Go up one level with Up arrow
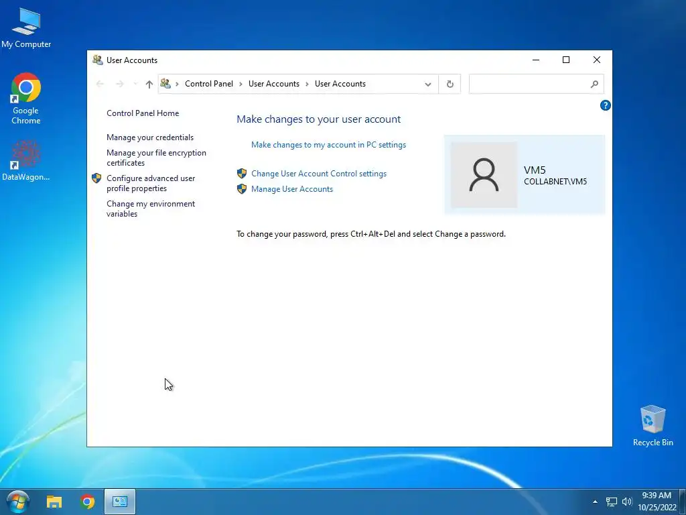The width and height of the screenshot is (686, 515). click(x=149, y=84)
